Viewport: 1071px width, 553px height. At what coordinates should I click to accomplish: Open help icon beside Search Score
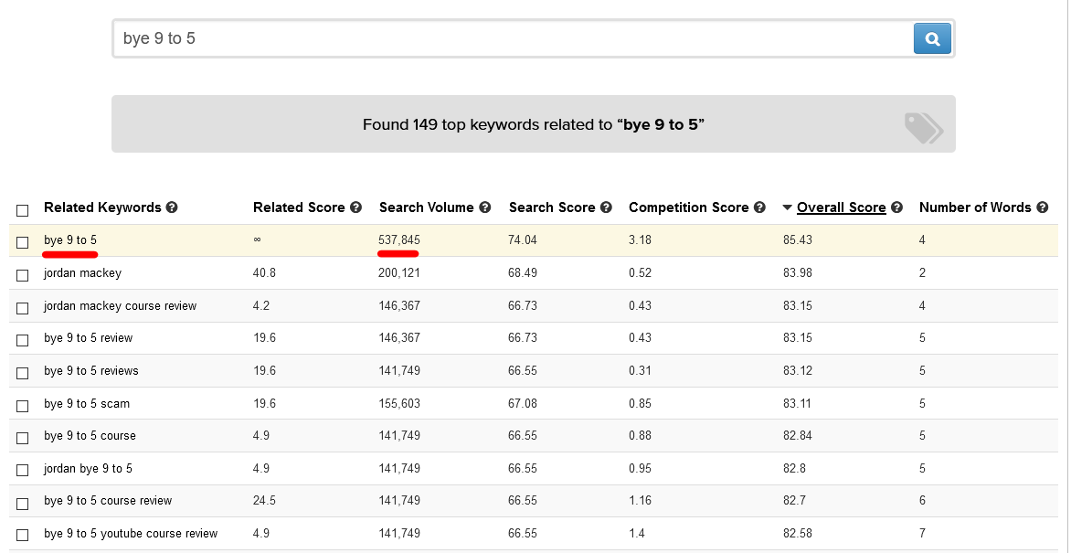pyautogui.click(x=607, y=207)
